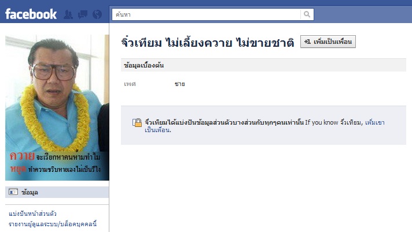This screenshot has height=232, width=412.
Task: Click the +1 icon on the add-friend button
Action: pos(307,42)
